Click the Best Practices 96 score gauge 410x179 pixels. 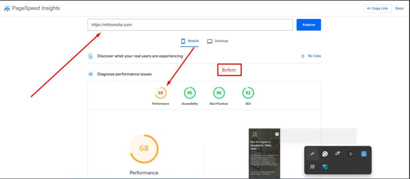tap(219, 93)
